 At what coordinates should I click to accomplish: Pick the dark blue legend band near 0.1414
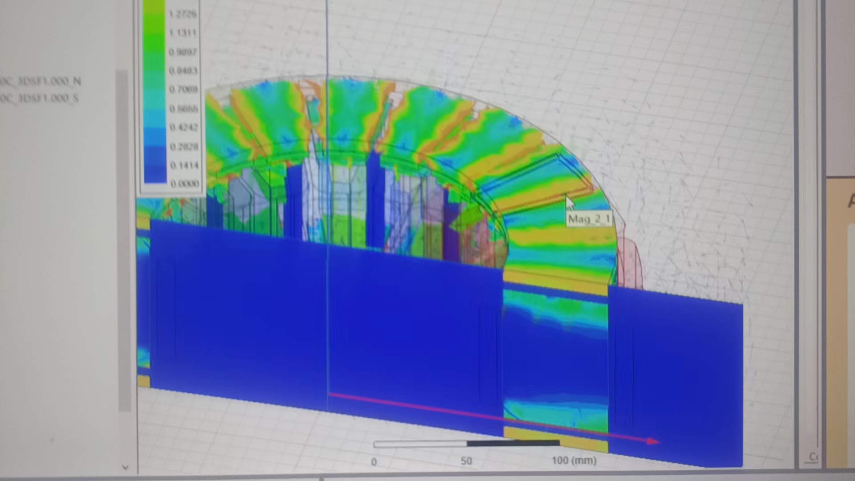[x=155, y=165]
